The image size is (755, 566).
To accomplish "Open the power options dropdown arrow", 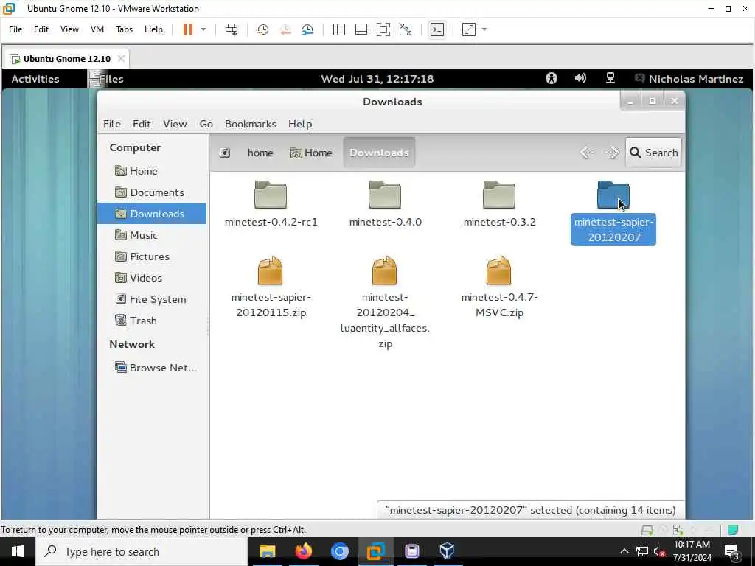I will coord(203,29).
